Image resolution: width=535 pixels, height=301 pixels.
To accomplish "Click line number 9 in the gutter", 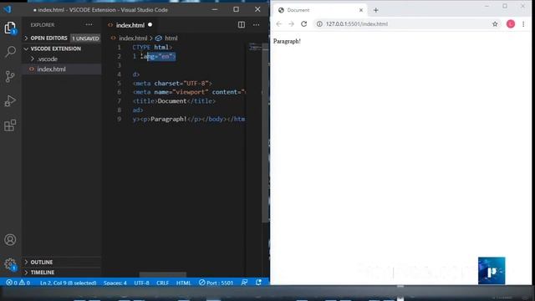I will [119, 119].
